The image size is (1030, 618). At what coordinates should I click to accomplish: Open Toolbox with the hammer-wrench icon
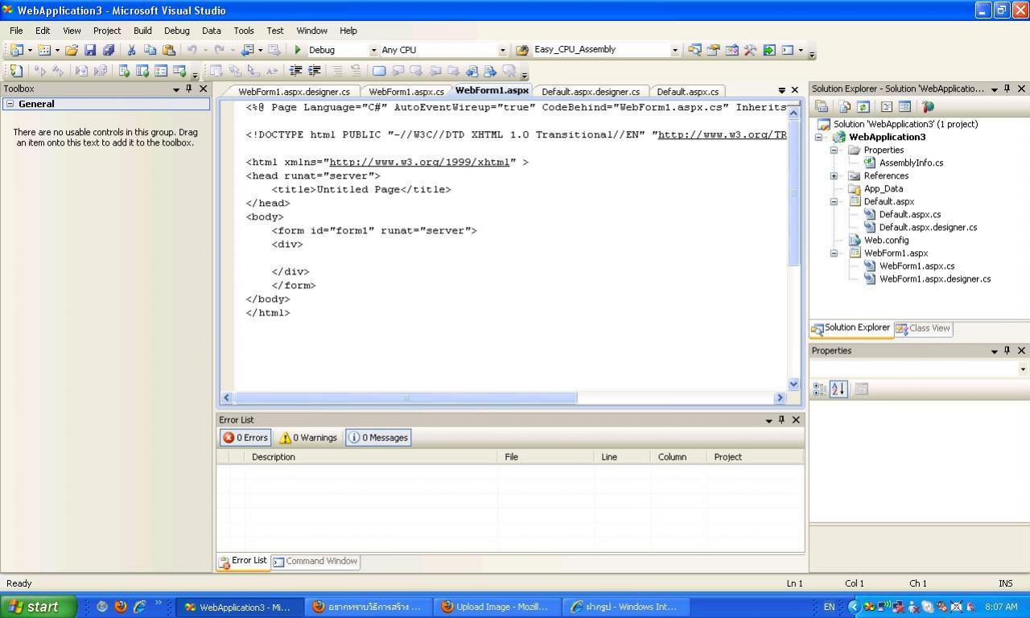[750, 50]
